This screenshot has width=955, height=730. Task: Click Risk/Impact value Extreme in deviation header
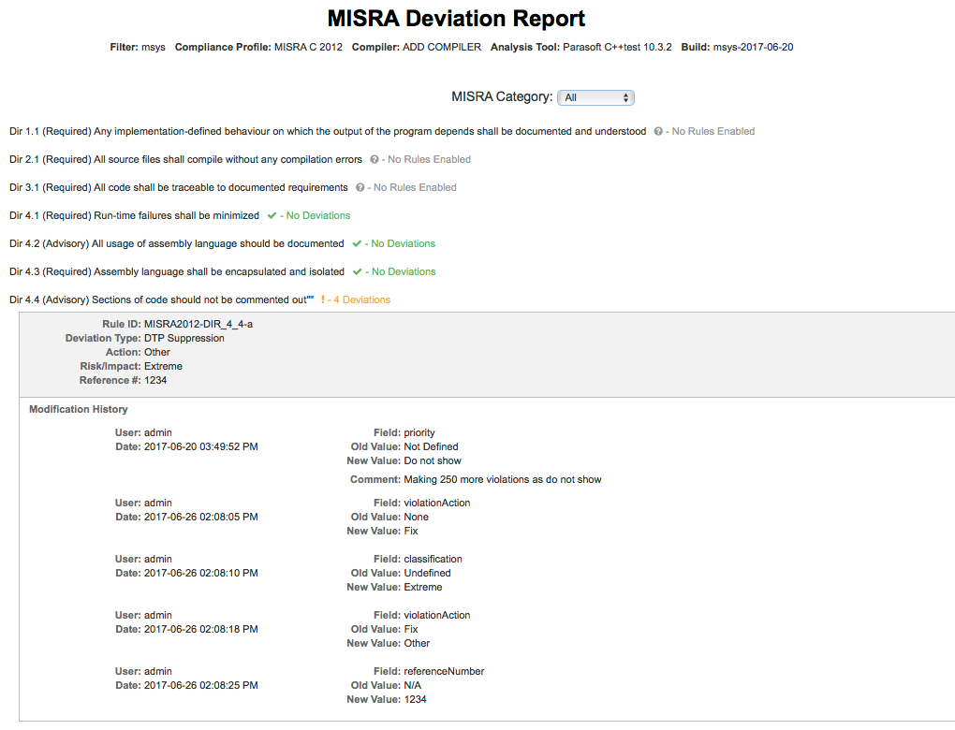coord(163,366)
